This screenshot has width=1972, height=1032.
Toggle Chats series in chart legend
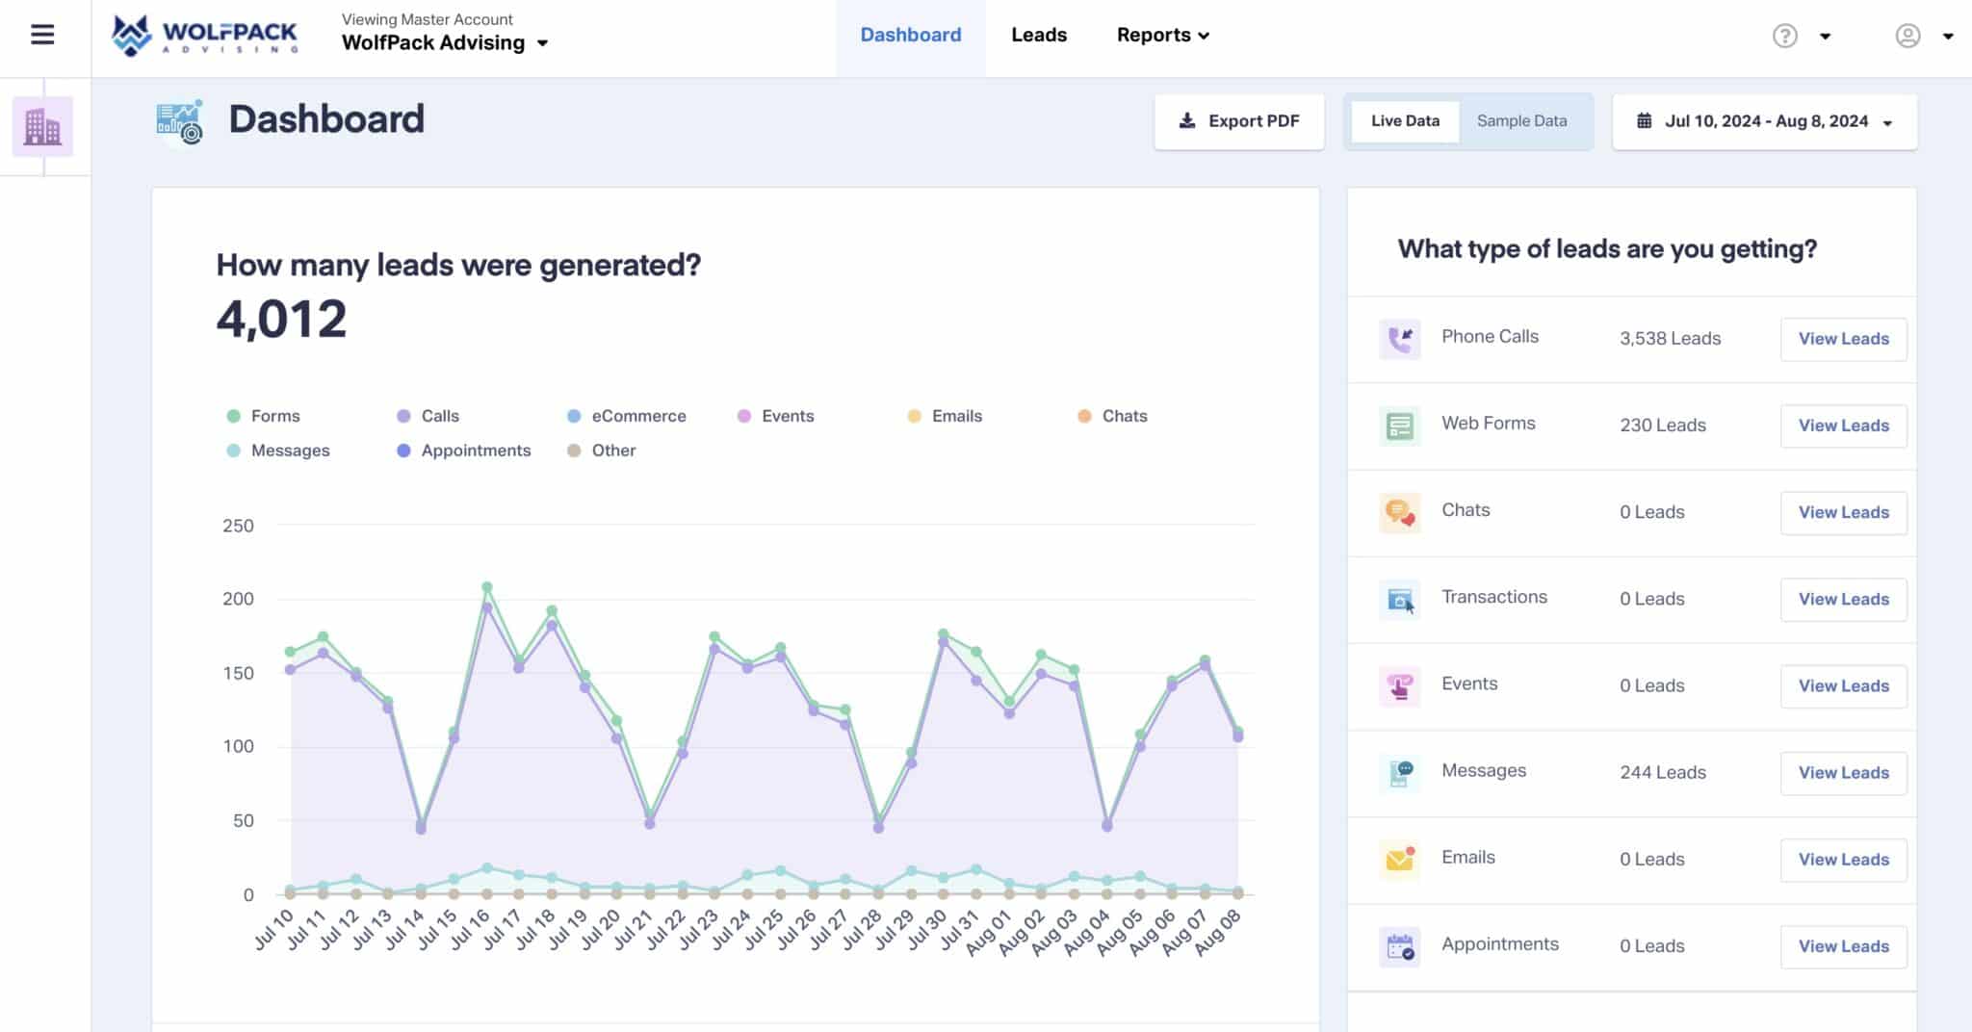[x=1112, y=416]
